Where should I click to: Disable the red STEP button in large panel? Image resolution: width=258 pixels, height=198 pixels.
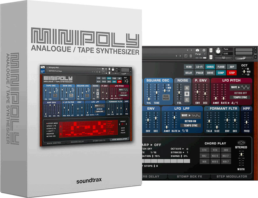pos(232,73)
